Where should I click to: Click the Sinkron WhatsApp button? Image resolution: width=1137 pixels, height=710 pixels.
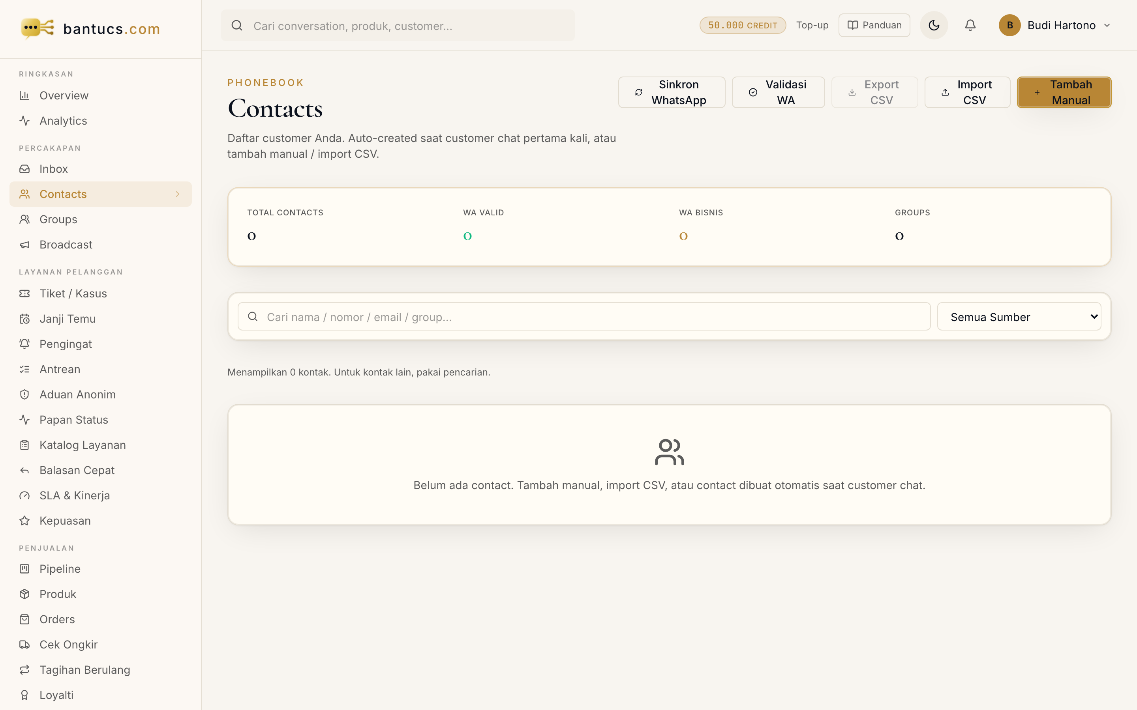click(672, 93)
